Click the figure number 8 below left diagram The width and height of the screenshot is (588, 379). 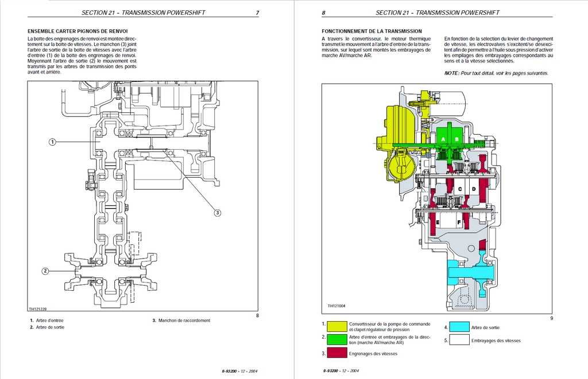[x=257, y=316]
